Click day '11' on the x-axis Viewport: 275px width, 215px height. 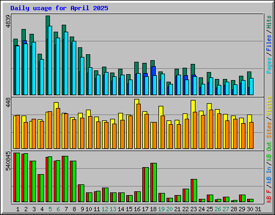97,209
